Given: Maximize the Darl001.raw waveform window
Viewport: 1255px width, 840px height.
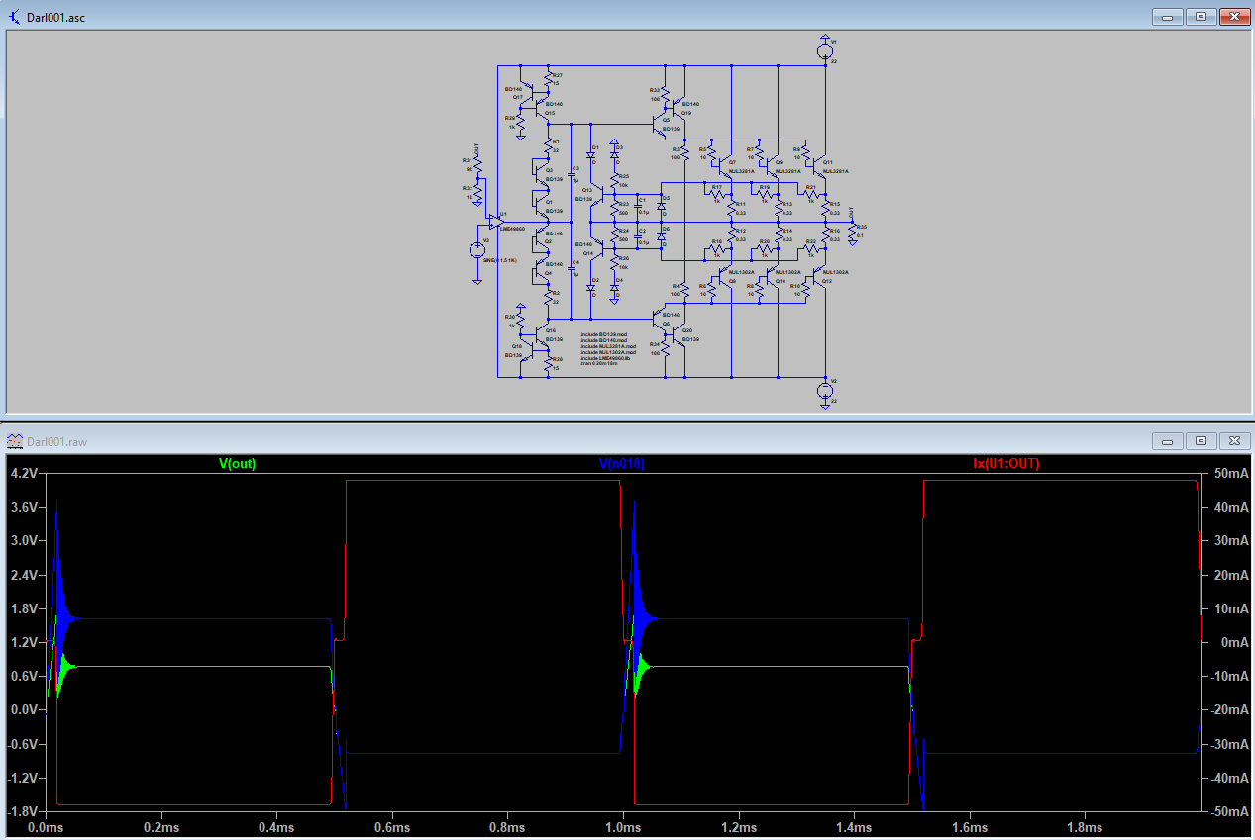Looking at the screenshot, I should (x=1201, y=440).
